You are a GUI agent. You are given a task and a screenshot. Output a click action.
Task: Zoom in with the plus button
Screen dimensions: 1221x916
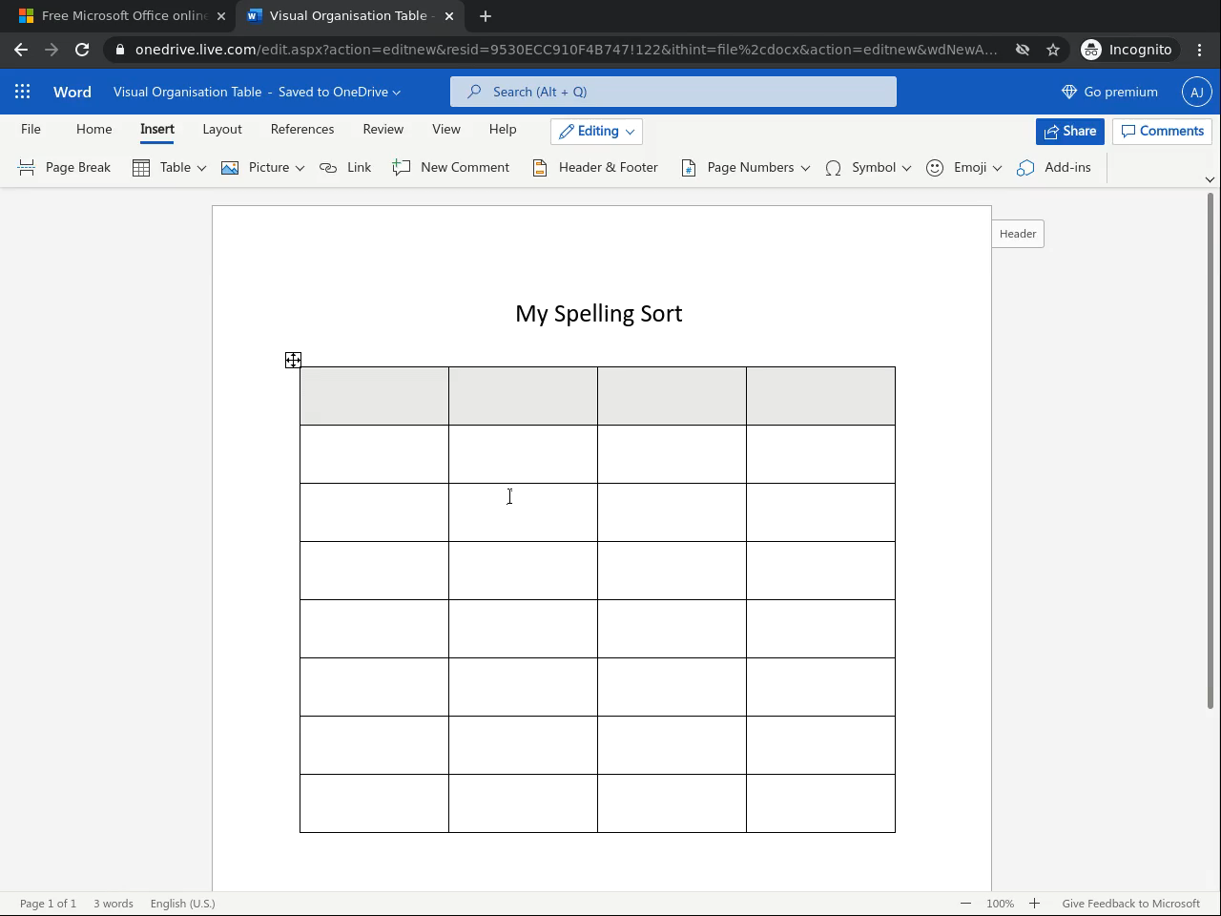(1034, 904)
